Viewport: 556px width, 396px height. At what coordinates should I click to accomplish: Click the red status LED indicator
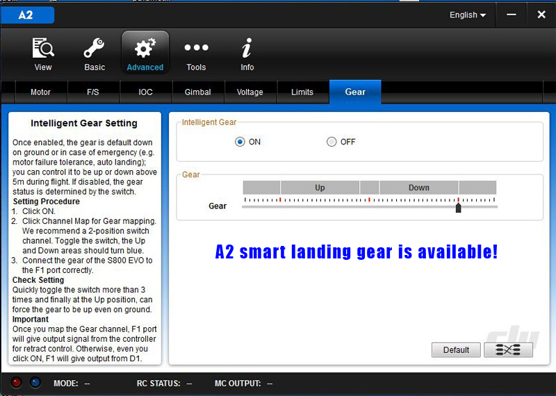(x=16, y=383)
